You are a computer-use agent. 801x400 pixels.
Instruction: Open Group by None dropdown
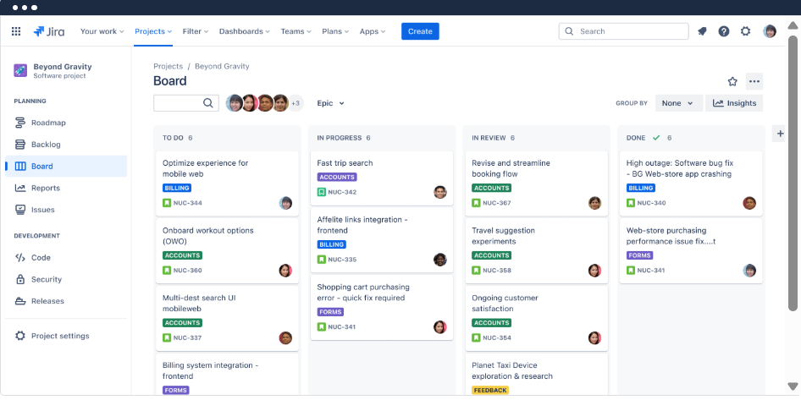[679, 103]
